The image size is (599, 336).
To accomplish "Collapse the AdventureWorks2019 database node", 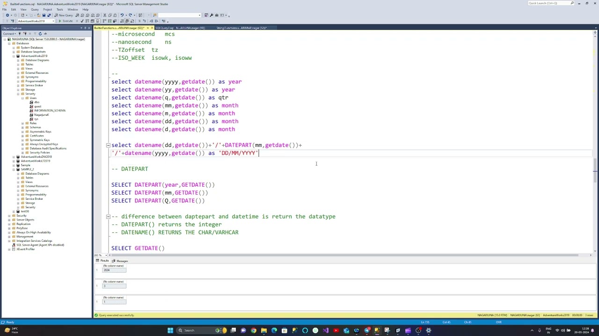I will pos(14,56).
